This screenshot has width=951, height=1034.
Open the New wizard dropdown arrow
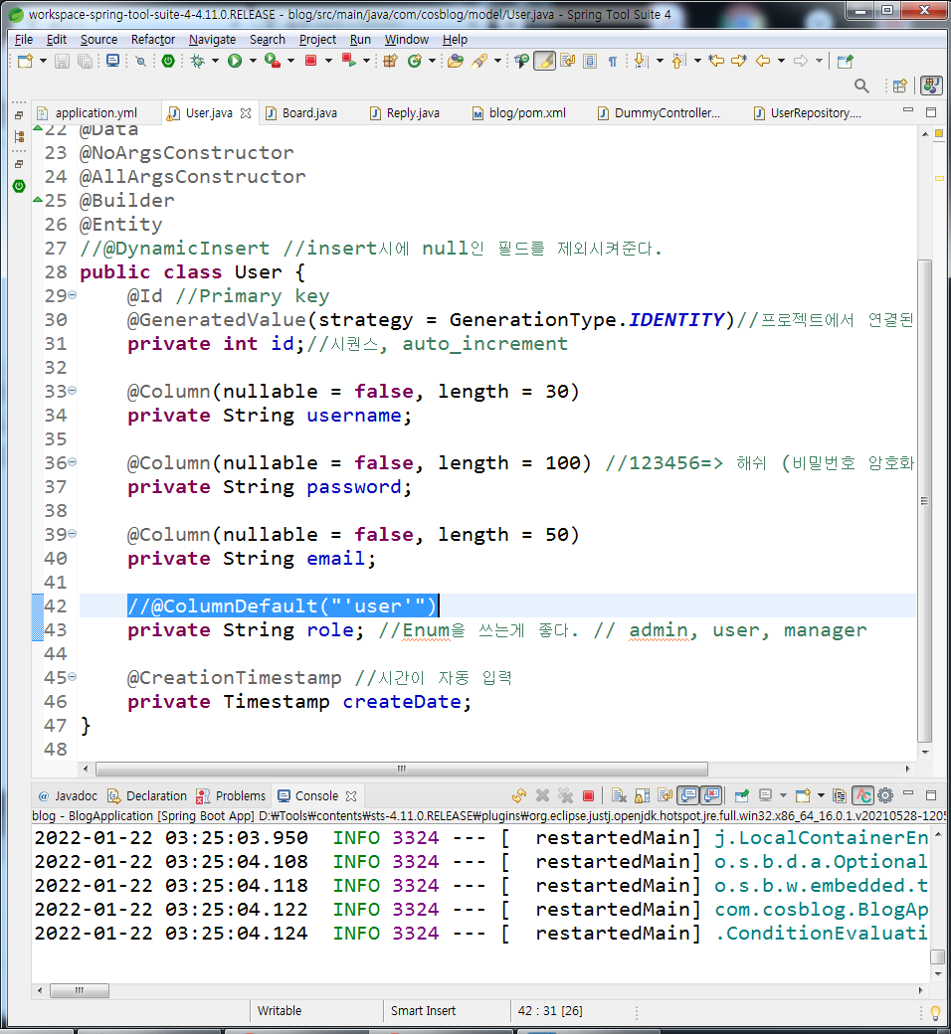tap(43, 62)
